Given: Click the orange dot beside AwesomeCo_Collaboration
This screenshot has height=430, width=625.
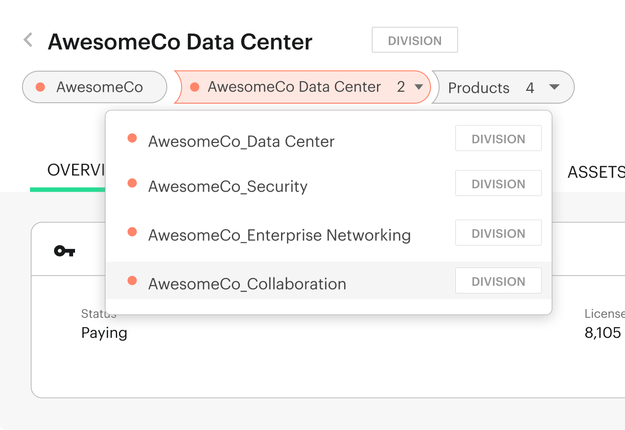Looking at the screenshot, I should 132,280.
